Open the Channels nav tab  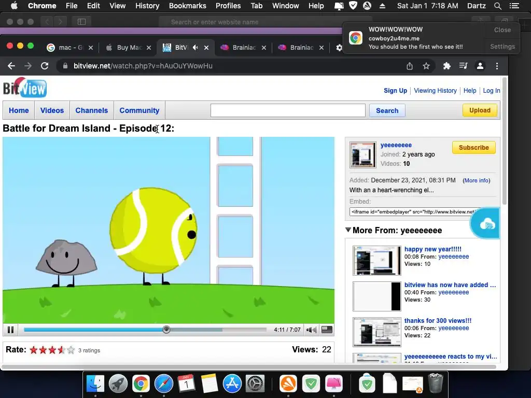[x=91, y=110]
